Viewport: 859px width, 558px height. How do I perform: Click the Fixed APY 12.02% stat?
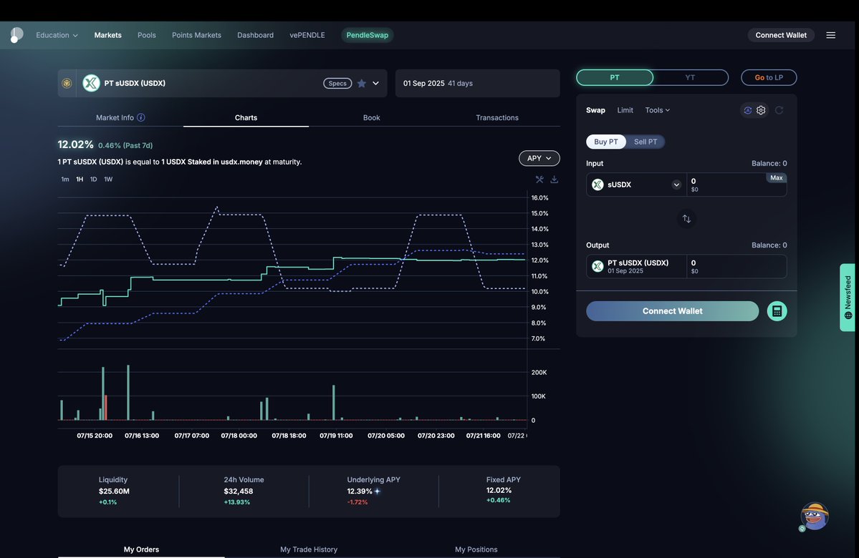(499, 489)
